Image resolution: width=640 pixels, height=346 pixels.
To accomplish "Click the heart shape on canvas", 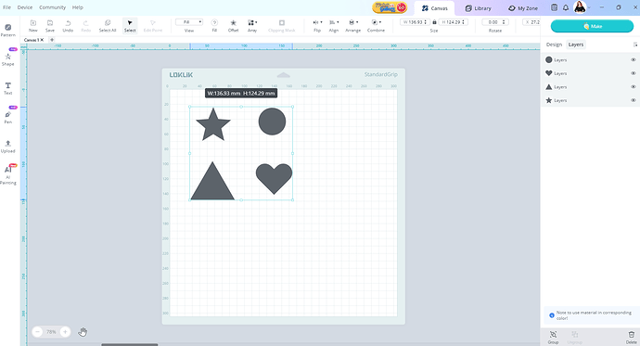I will 274,178.
